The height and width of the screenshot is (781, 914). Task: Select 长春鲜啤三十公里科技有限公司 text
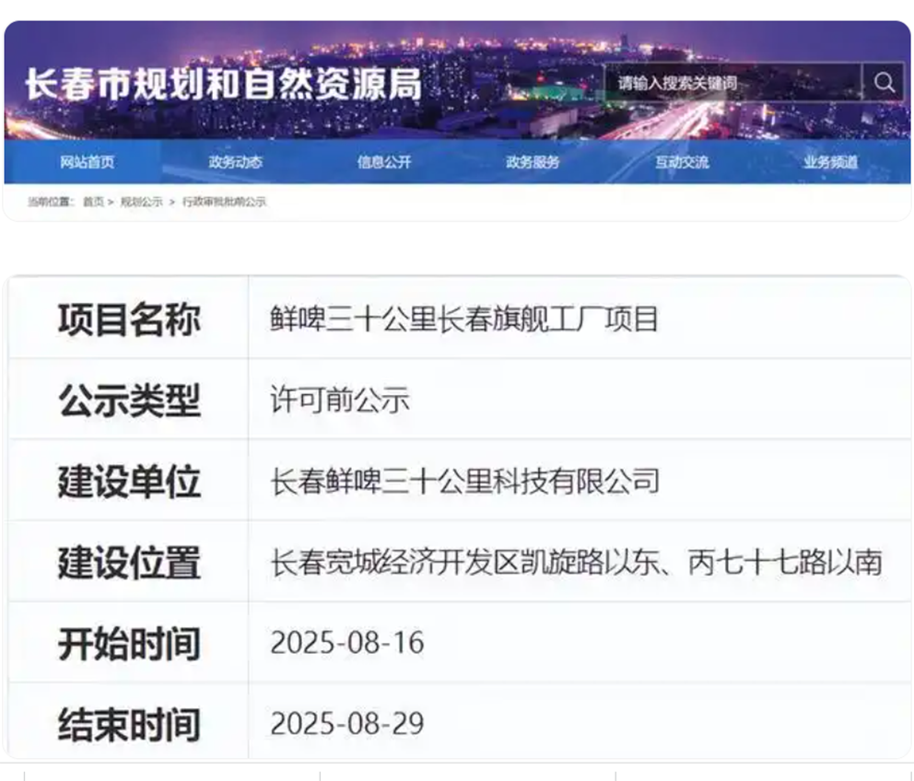[x=464, y=481]
